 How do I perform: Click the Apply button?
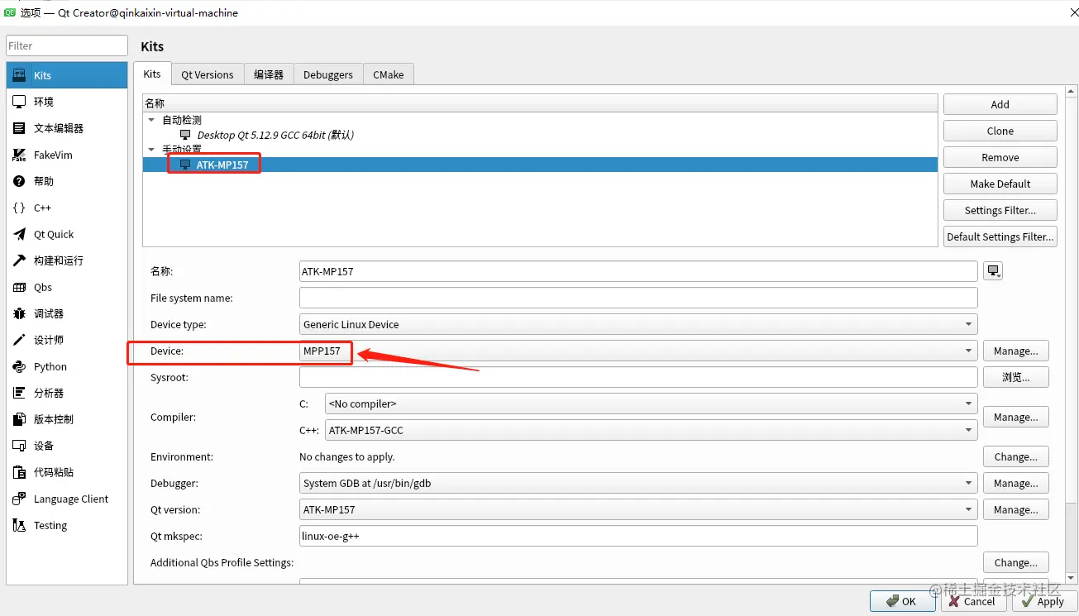pyautogui.click(x=1043, y=601)
